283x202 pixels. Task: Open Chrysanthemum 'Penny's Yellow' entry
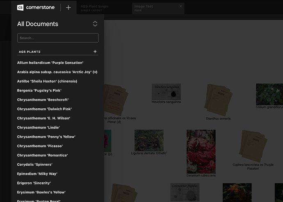(46, 137)
